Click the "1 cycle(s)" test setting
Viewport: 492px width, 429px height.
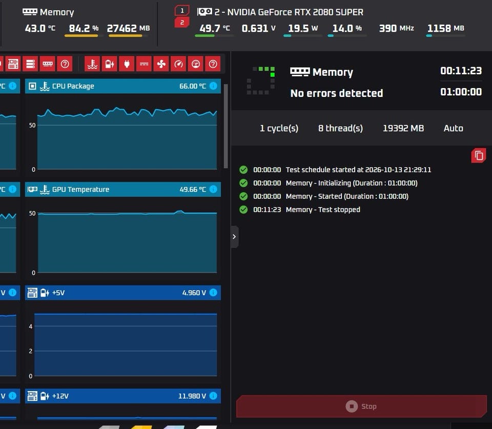(279, 128)
